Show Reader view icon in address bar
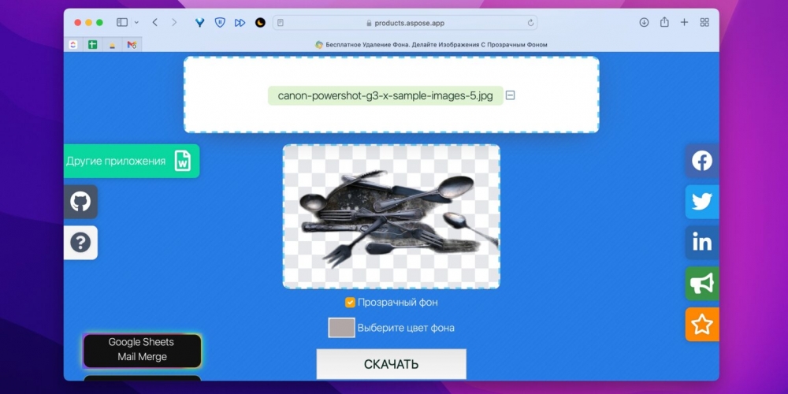This screenshot has width=788, height=394. pos(281,23)
